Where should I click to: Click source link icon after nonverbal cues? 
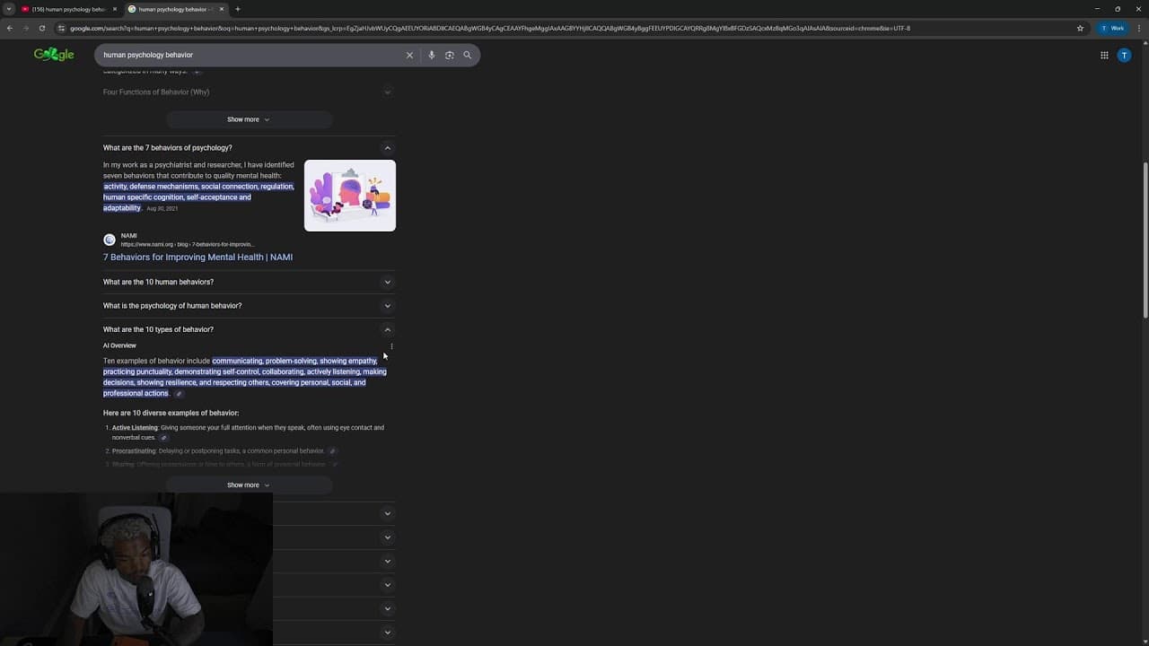tap(163, 438)
